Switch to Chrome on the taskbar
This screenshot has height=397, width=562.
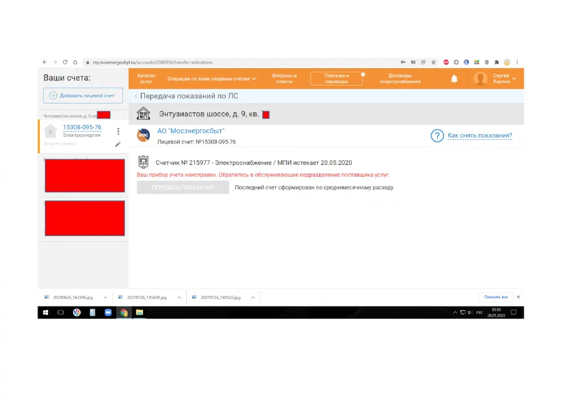[124, 313]
